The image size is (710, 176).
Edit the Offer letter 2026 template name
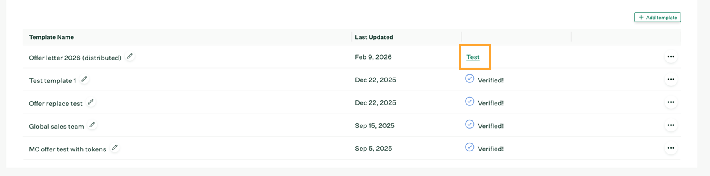click(x=130, y=56)
